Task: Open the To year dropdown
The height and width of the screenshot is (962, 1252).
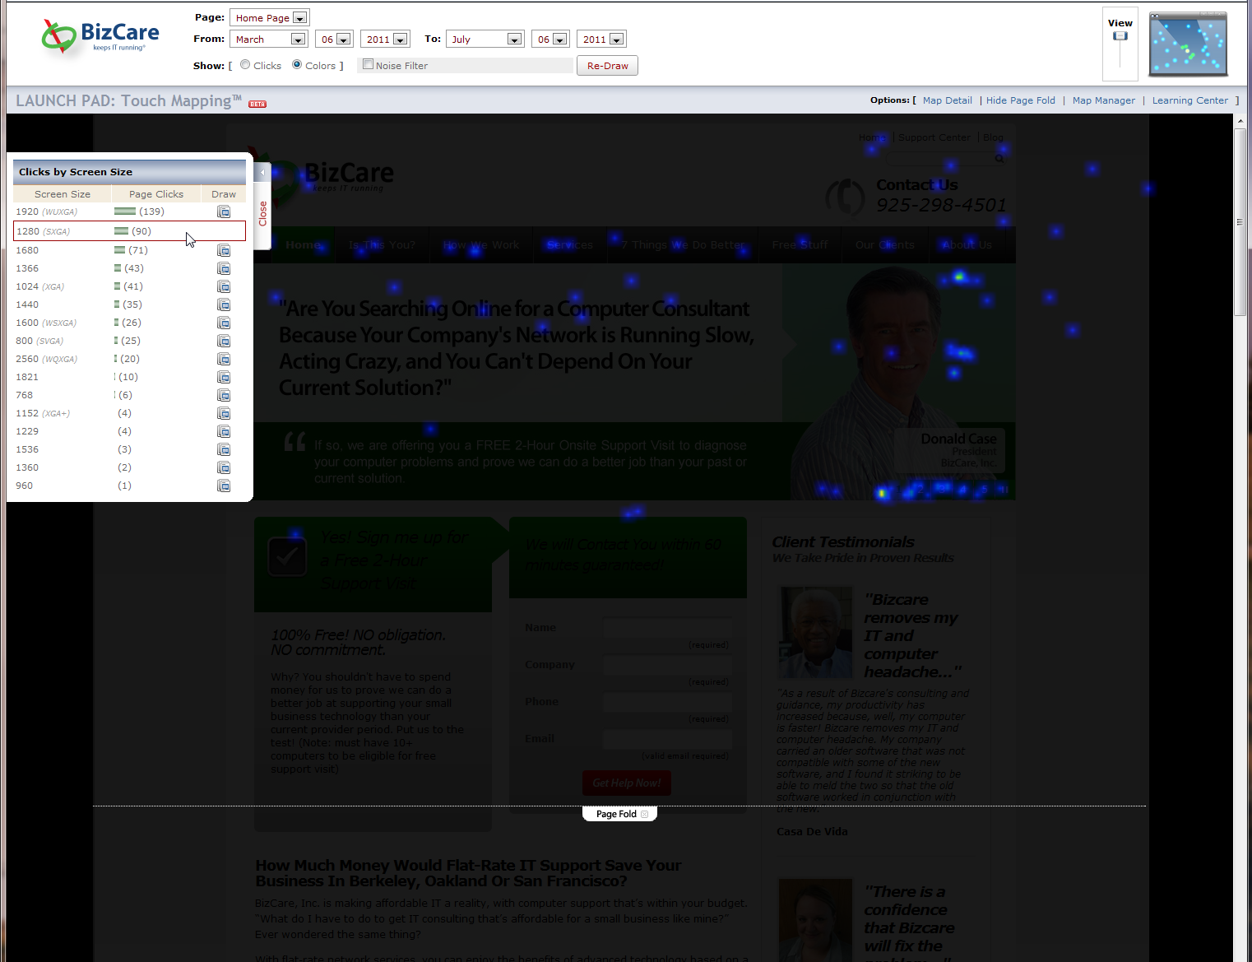Action: click(x=601, y=39)
